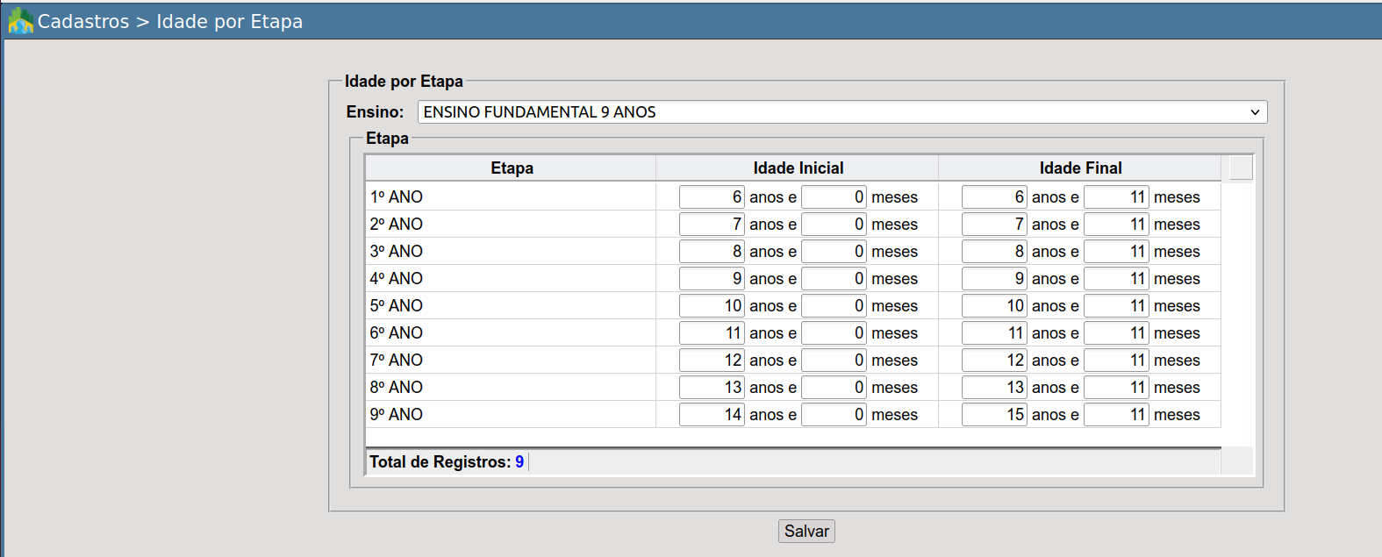Click 1º ANO initial years field
This screenshot has height=557, width=1382.
click(712, 197)
